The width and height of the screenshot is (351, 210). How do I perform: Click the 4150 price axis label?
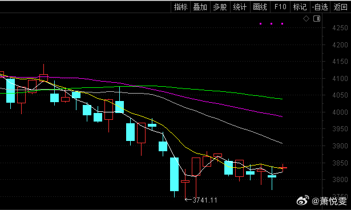pyautogui.click(x=340, y=62)
